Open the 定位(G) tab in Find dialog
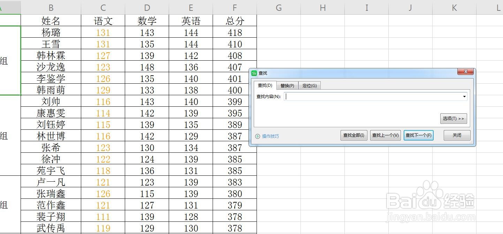503x234 pixels. (x=310, y=85)
